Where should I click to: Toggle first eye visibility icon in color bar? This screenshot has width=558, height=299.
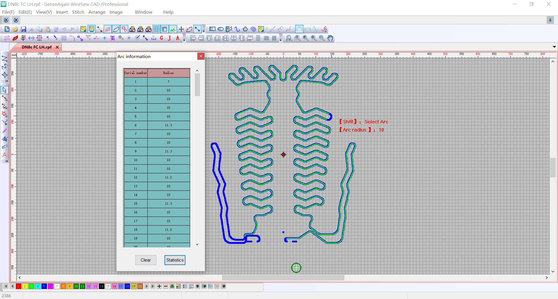coord(198,287)
